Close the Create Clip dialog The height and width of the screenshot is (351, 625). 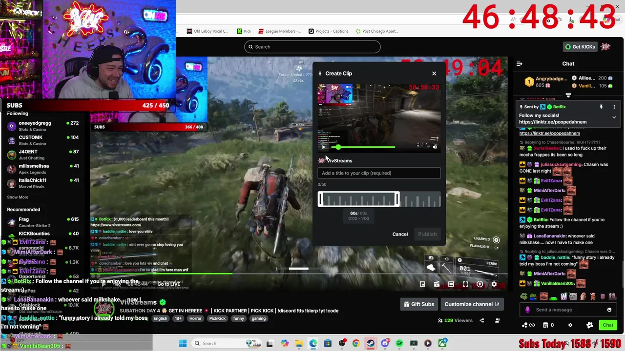(x=434, y=74)
